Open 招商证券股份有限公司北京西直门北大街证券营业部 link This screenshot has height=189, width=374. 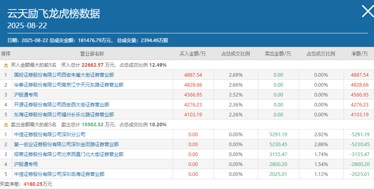click(69, 154)
